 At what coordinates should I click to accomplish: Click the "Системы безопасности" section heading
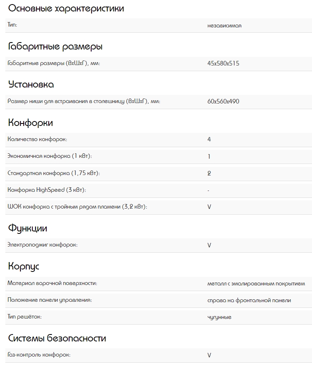pyautogui.click(x=57, y=338)
